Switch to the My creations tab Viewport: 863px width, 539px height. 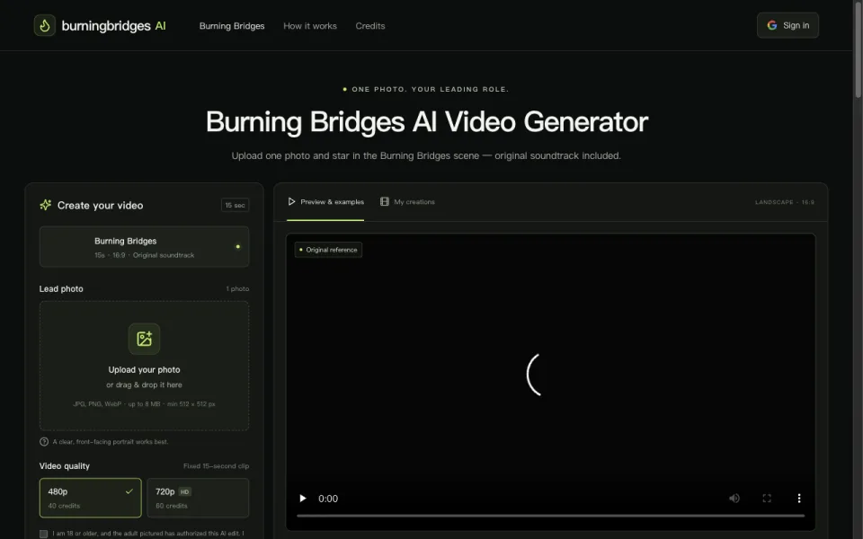coord(407,202)
